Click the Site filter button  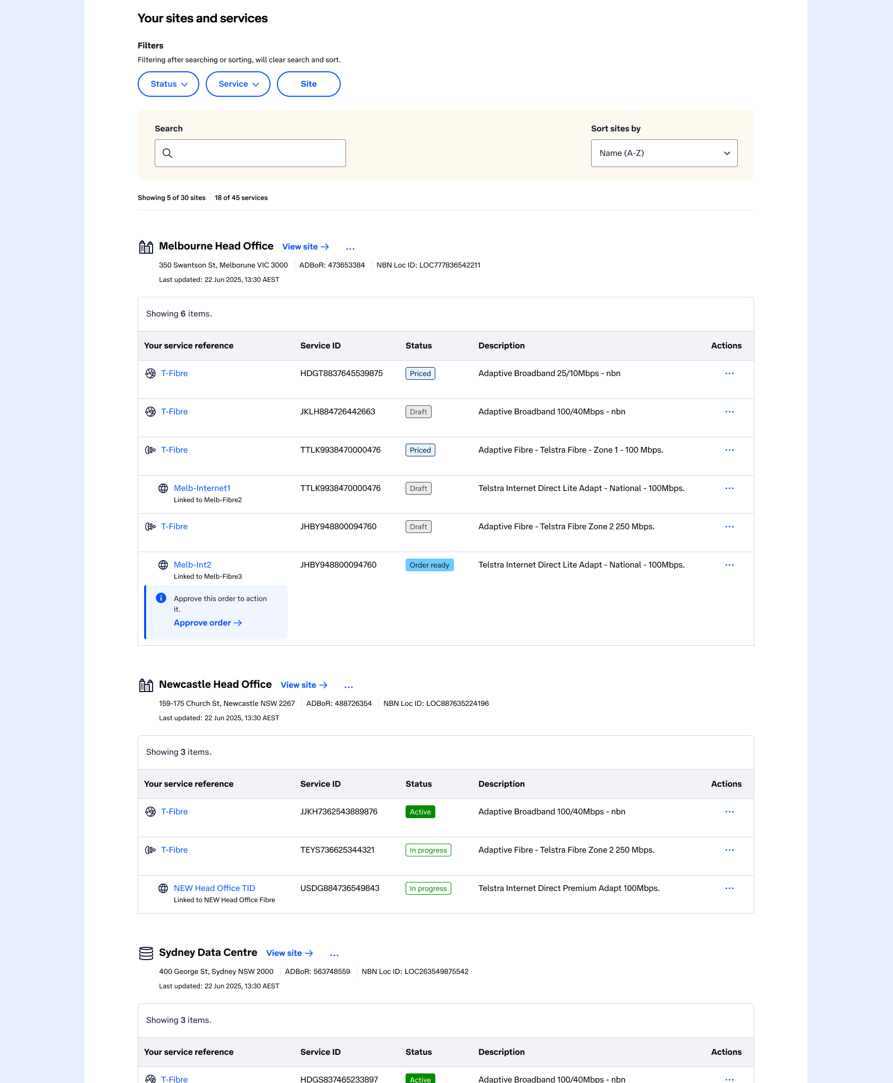[309, 84]
